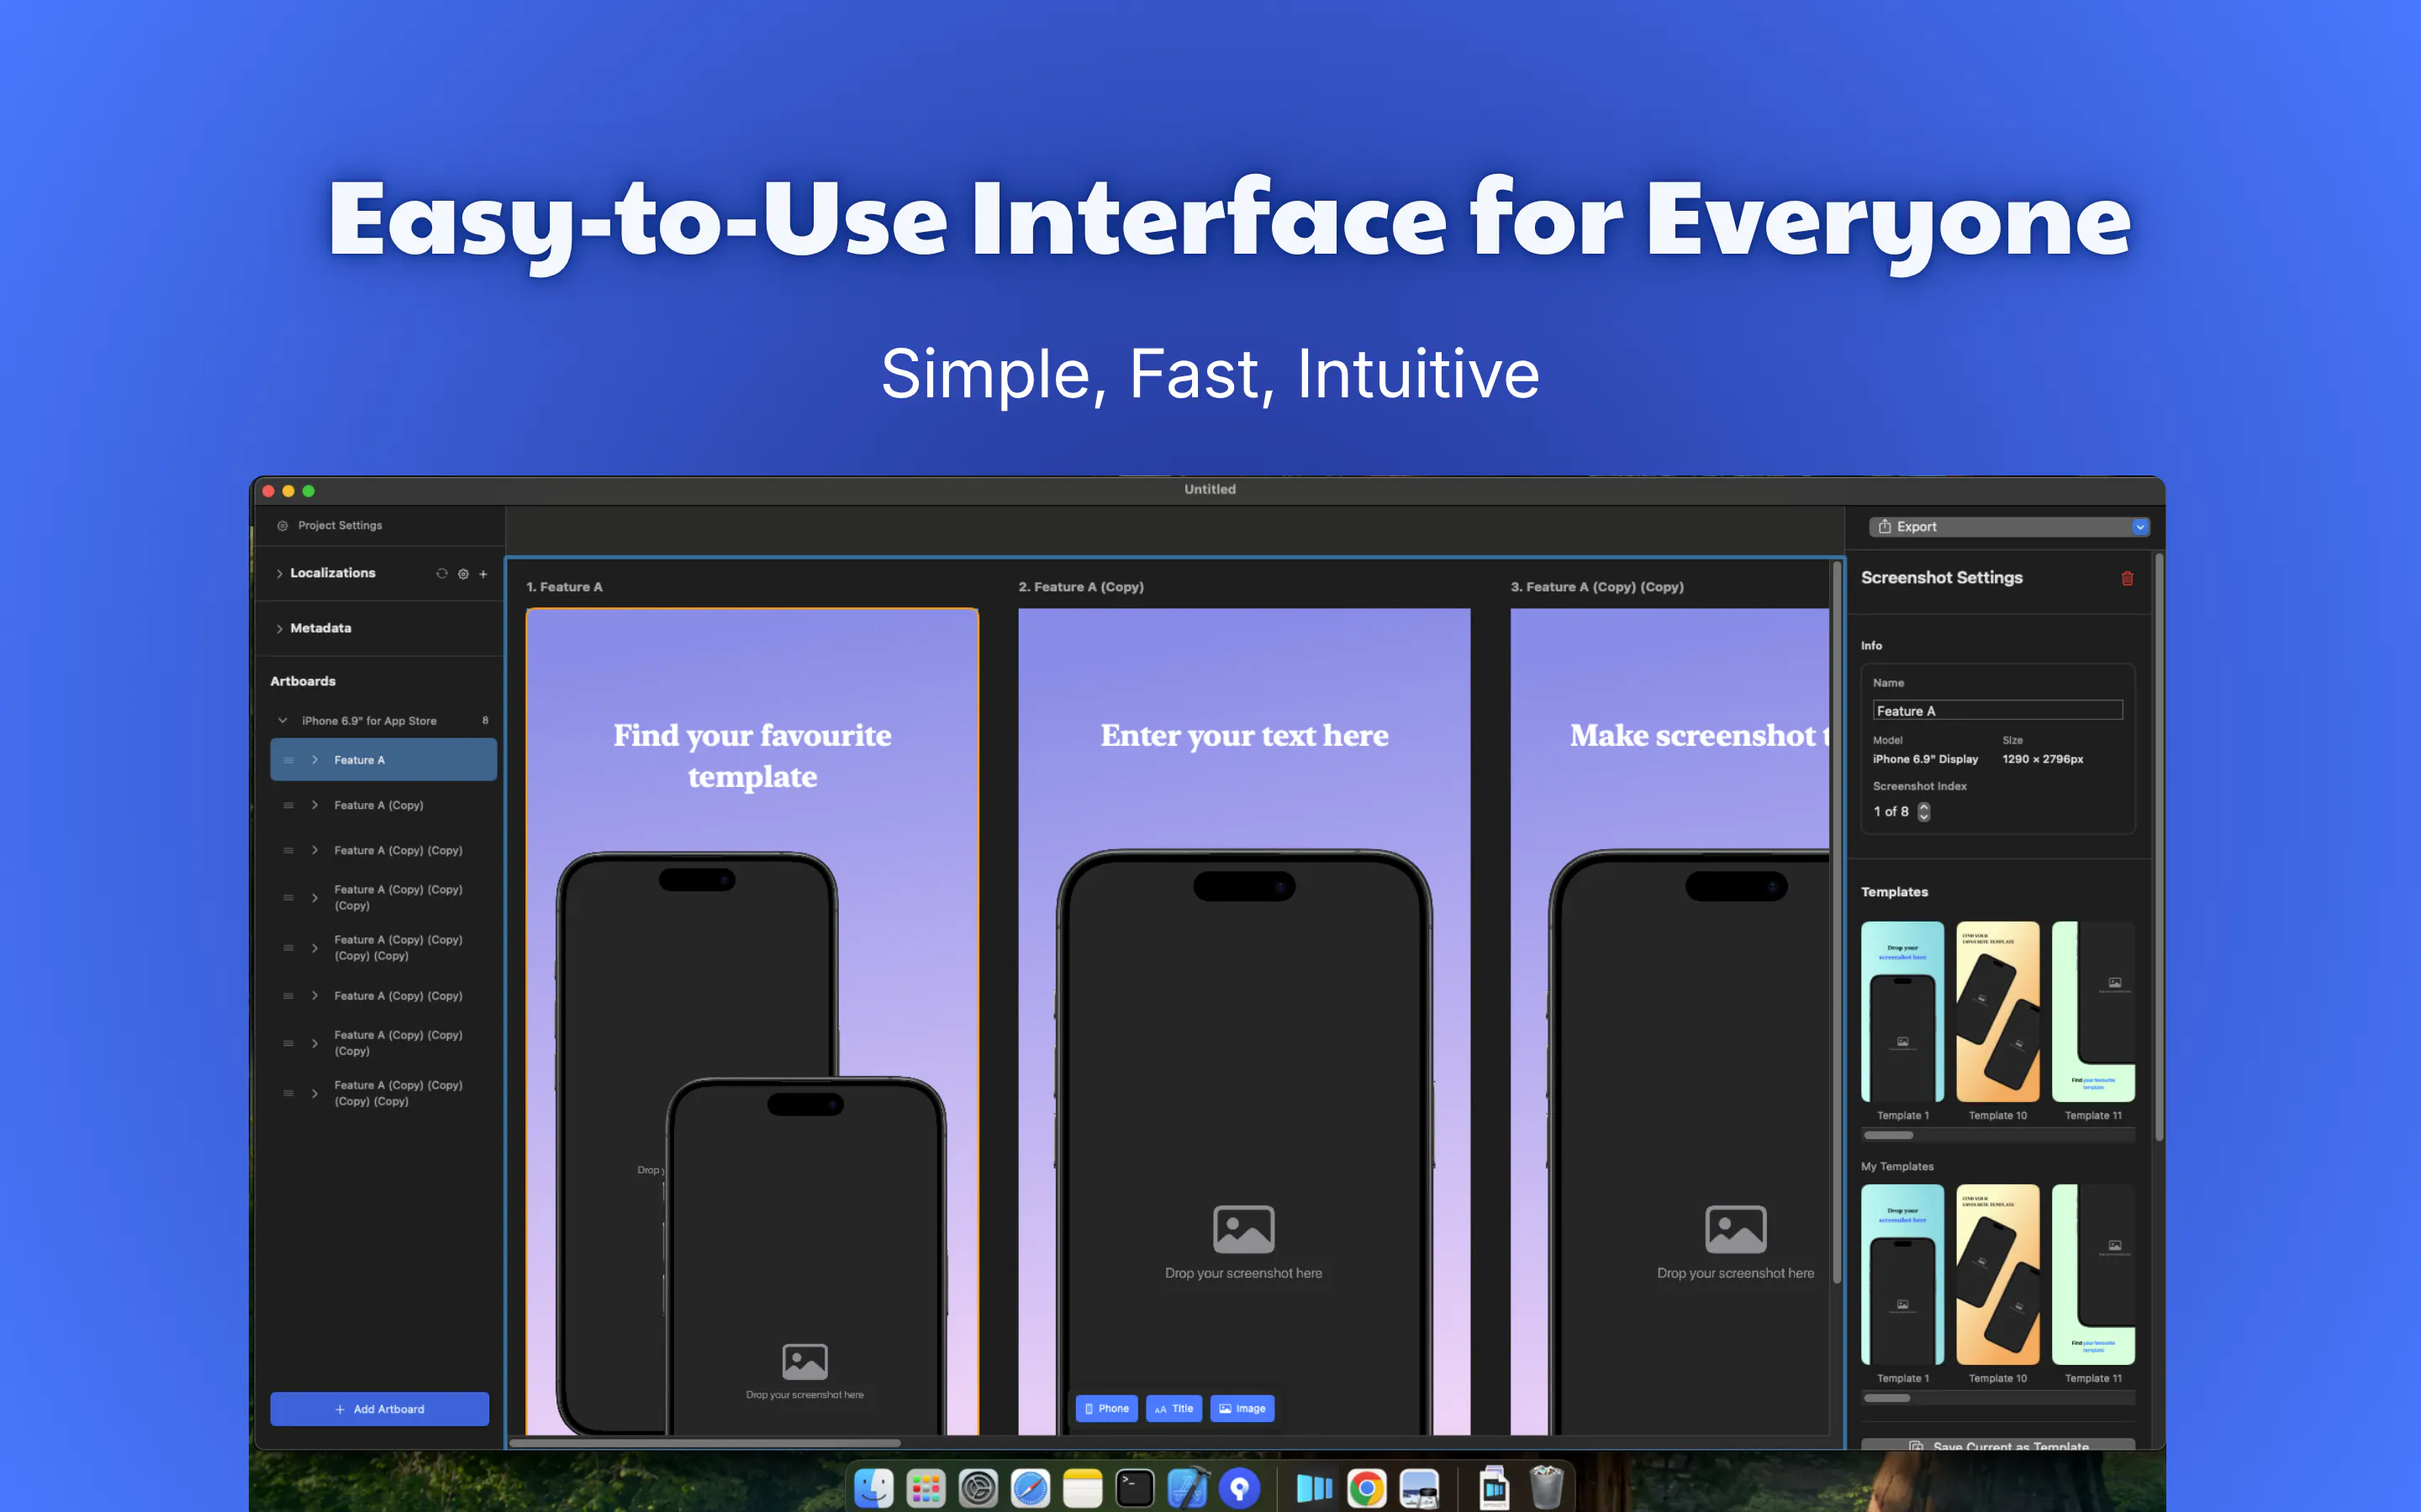Image resolution: width=2421 pixels, height=1512 pixels.
Task: Grab the drag handle of the selected Feature A row
Action: pos(288,760)
